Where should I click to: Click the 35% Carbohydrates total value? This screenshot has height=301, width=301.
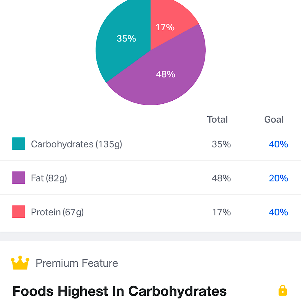[221, 144]
